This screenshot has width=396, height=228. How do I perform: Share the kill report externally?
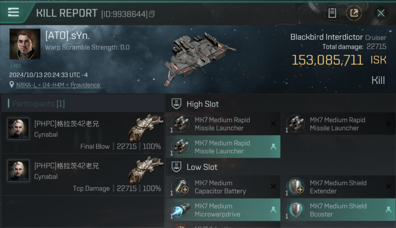point(354,13)
